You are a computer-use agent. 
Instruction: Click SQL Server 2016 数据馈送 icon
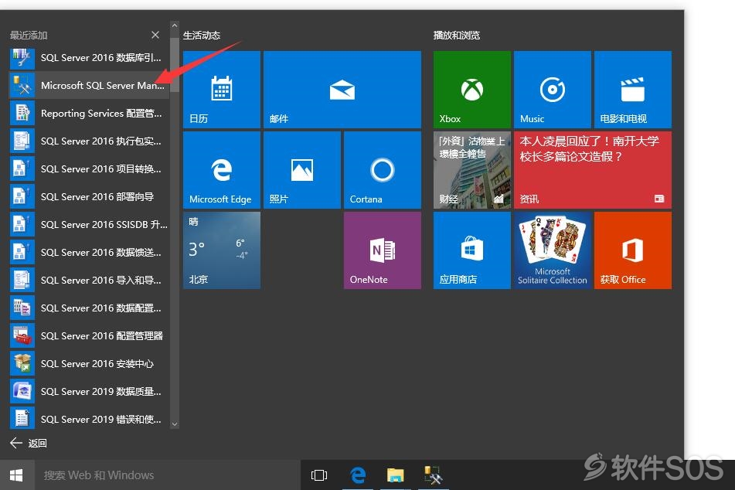22,252
